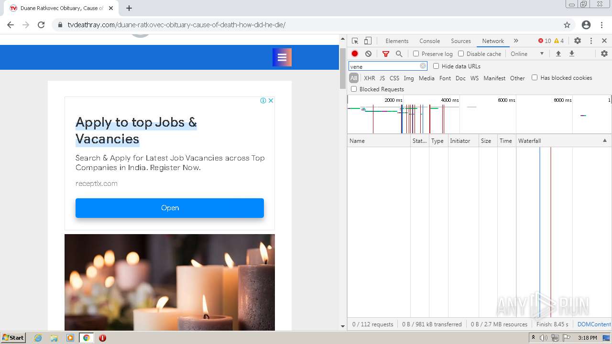Go forward in browser history
The height and width of the screenshot is (344, 612).
point(26,25)
